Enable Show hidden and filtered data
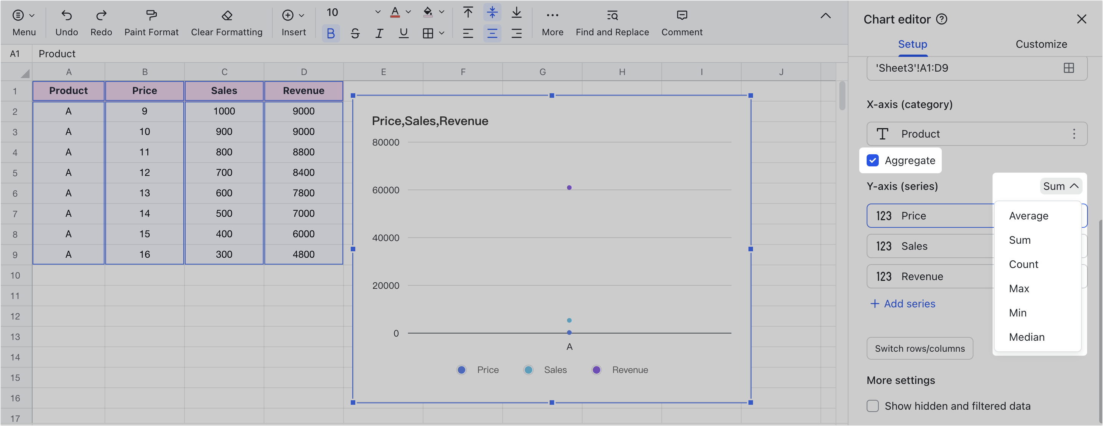Viewport: 1103px width, 426px height. pos(873,406)
